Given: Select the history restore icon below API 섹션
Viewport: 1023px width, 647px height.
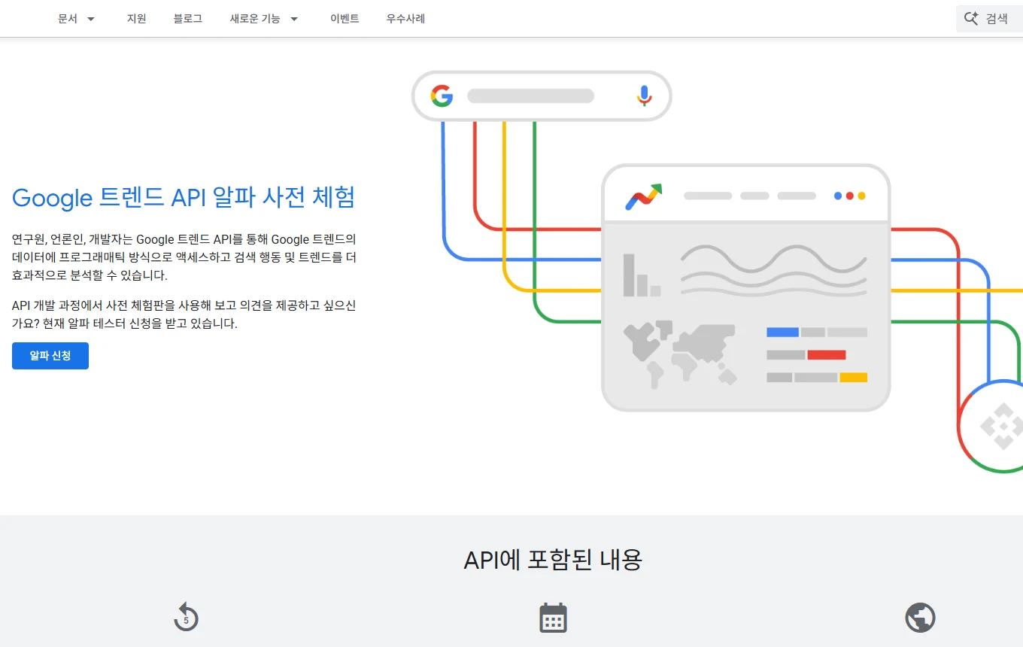Looking at the screenshot, I should coord(186,617).
